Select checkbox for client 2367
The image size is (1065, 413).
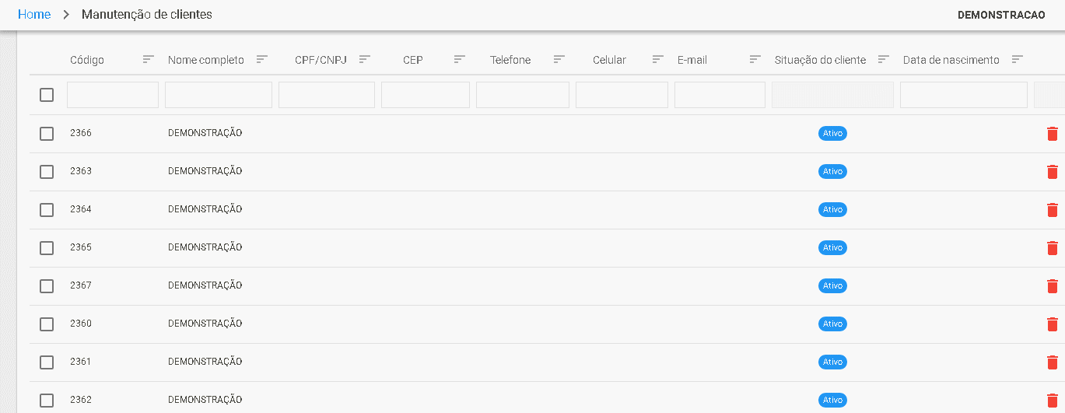pyautogui.click(x=47, y=286)
